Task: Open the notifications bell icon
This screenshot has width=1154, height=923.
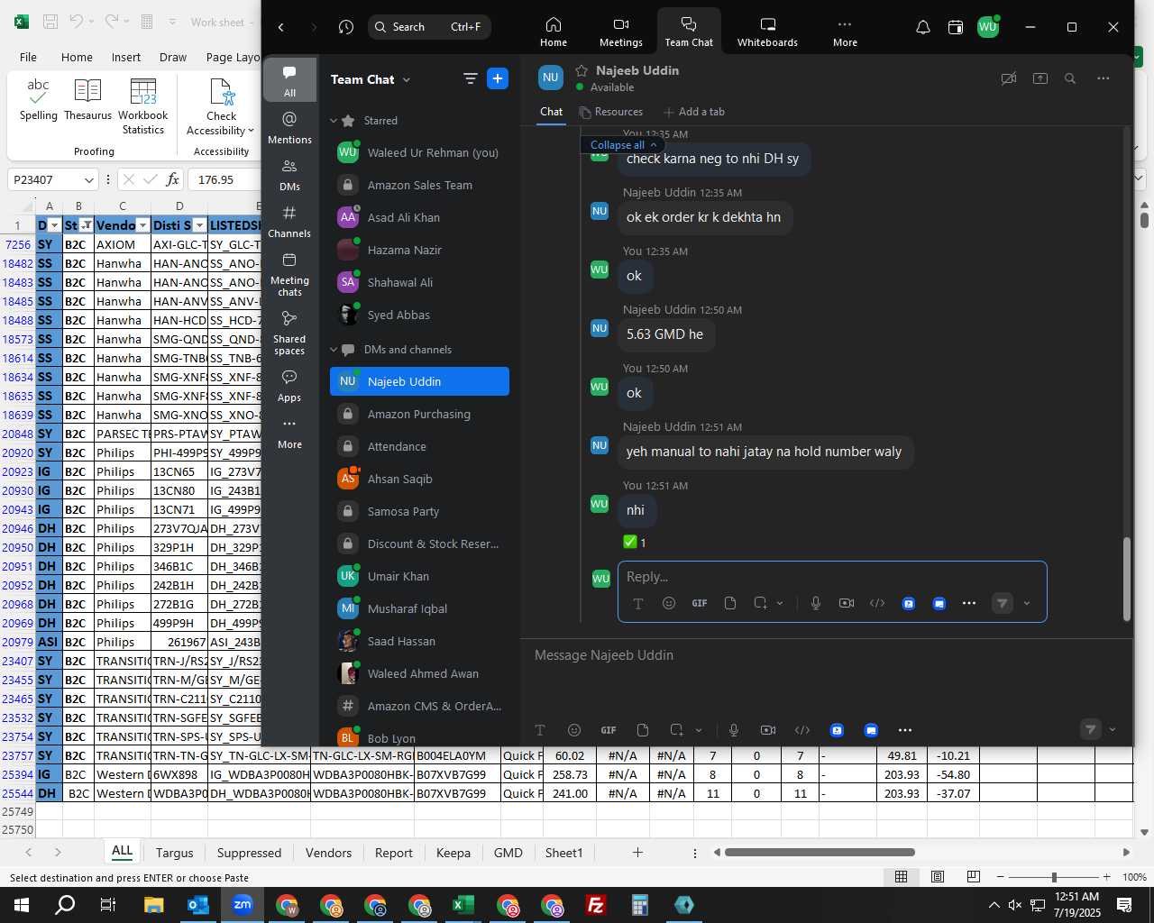Action: click(923, 27)
